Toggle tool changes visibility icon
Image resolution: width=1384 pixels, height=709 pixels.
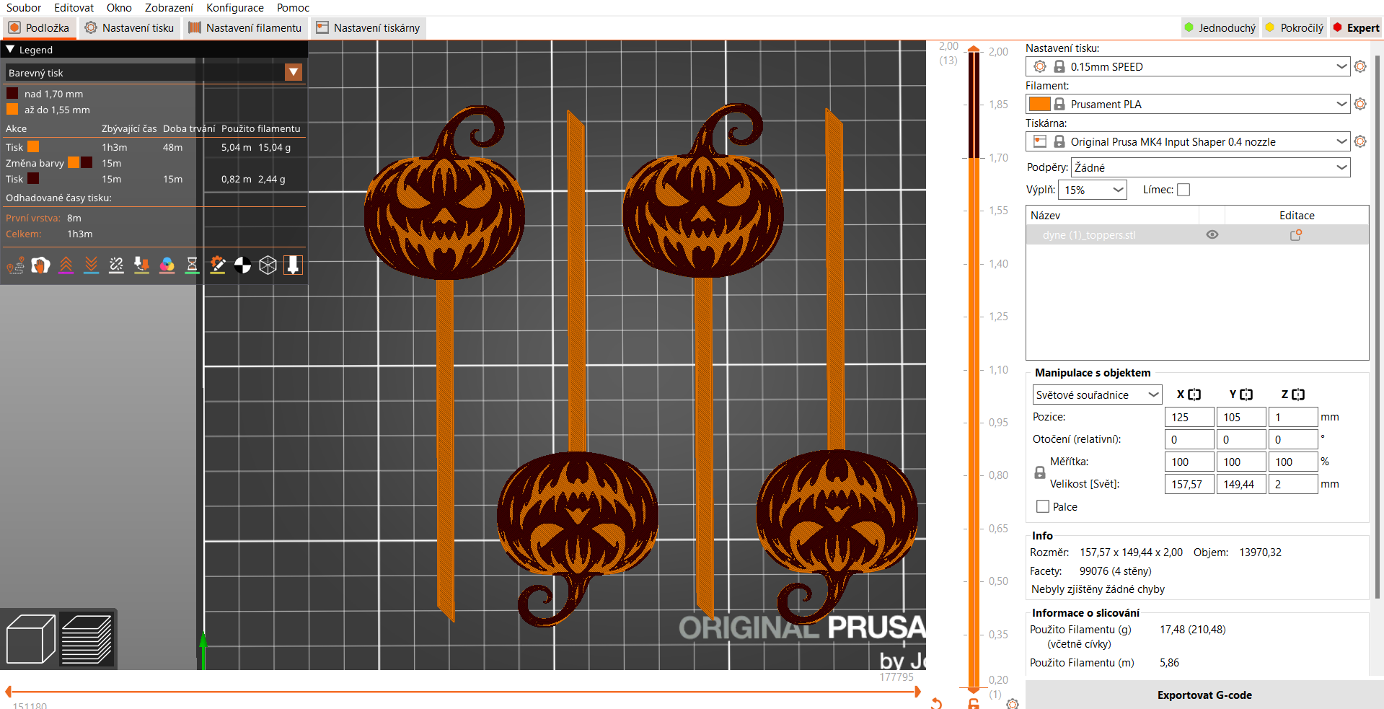click(x=142, y=265)
